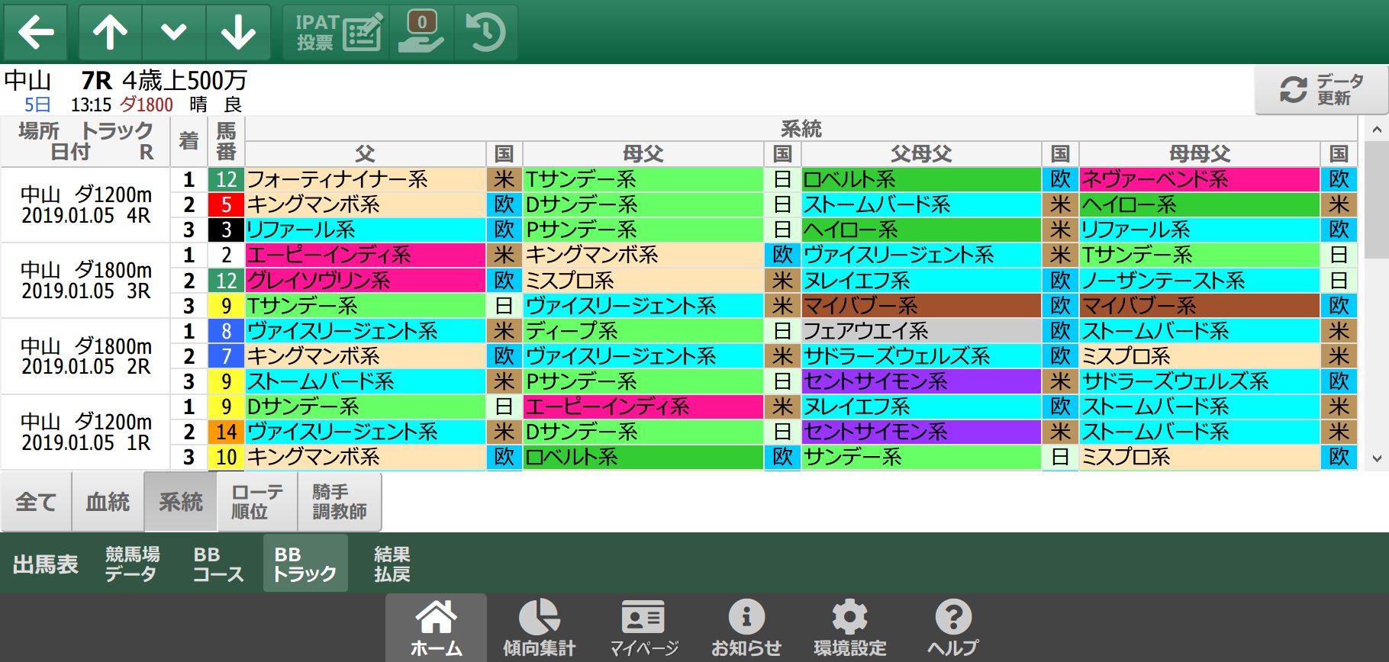Click the ダ1800 course label
The height and width of the screenshot is (662, 1389).
147,104
